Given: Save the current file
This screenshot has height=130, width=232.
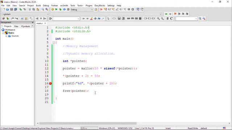Looking at the screenshot, I should click(x=11, y=9).
